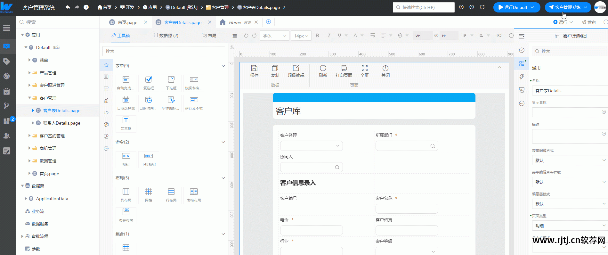608x255 pixels.
Task: Click Print Page (打印页面) icon
Action: [344, 71]
